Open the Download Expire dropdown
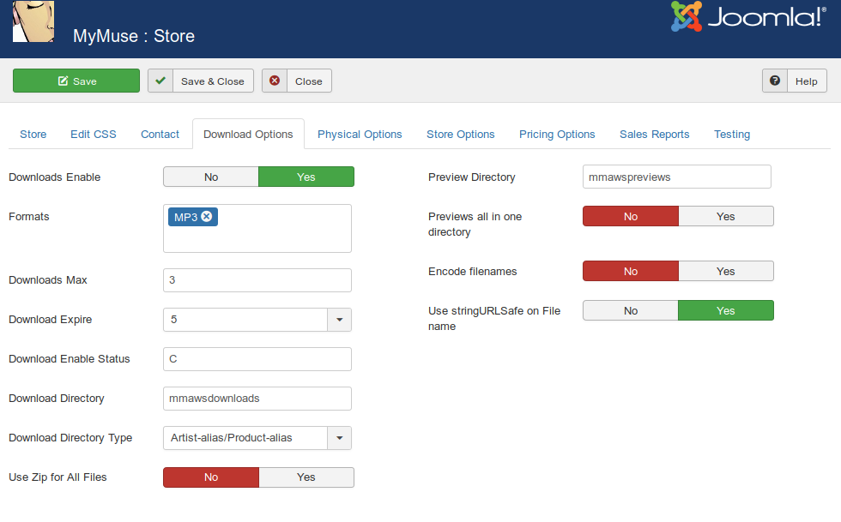Image resolution: width=841 pixels, height=522 pixels. 340,319
